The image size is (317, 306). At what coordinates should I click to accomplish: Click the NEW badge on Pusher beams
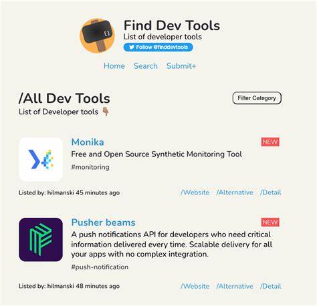click(x=270, y=222)
